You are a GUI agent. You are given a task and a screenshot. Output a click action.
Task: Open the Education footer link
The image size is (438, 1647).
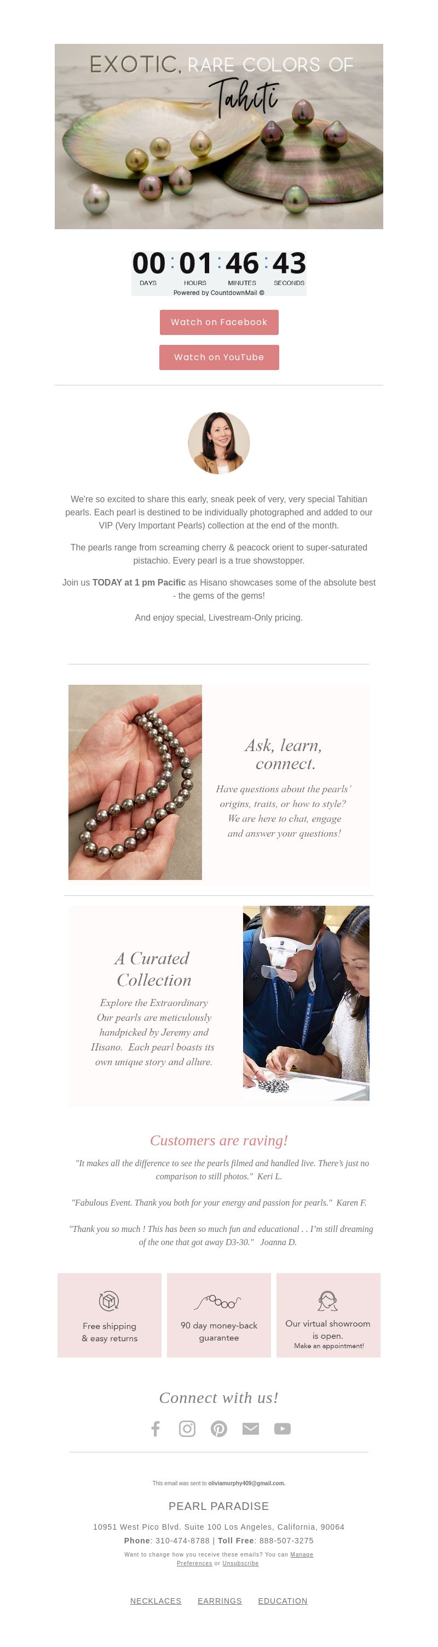(283, 1601)
